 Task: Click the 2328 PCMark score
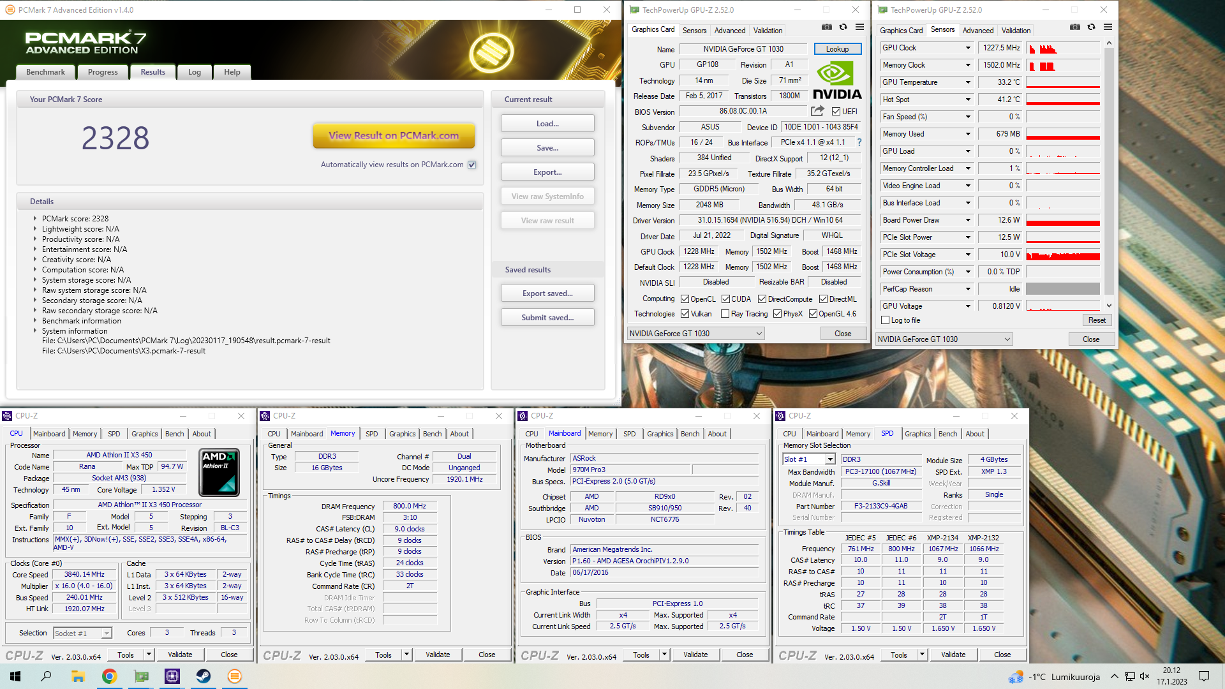tap(115, 138)
